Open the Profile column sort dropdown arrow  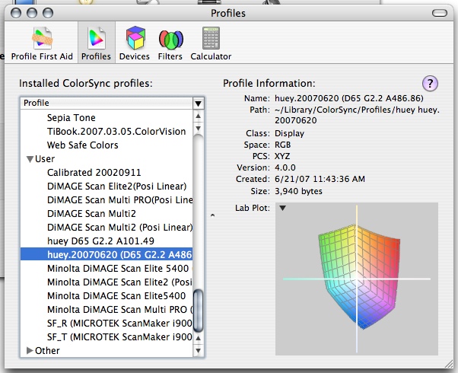click(x=198, y=103)
